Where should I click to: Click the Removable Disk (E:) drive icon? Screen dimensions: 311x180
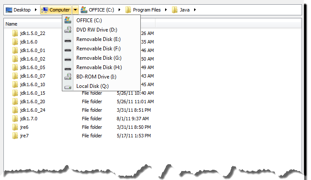pyautogui.click(x=68, y=39)
